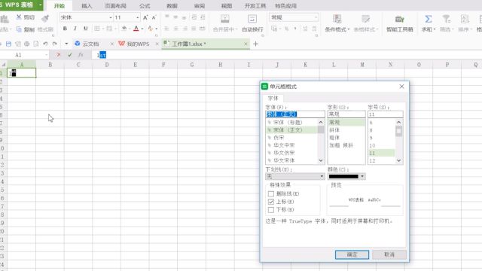482x271 pixels.
Task: Open the ribbon font name dropdown showing 宋体
Action: click(111, 17)
